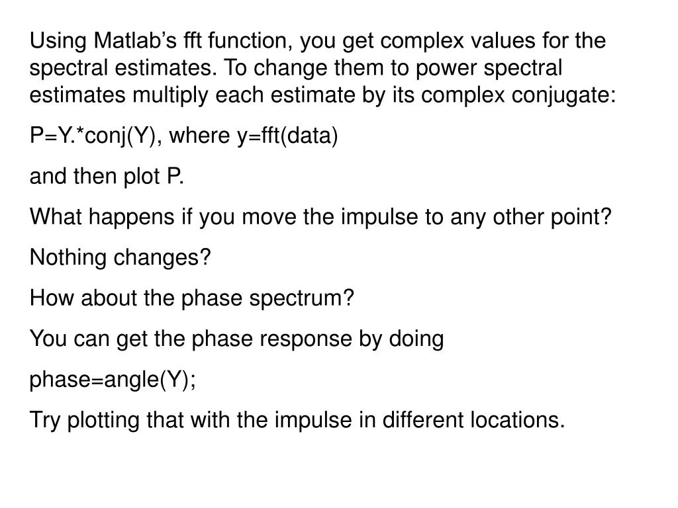Click the words 'spectral estimates' in the first paragraph
Viewport: 678px width, 508px height.
click(122, 68)
